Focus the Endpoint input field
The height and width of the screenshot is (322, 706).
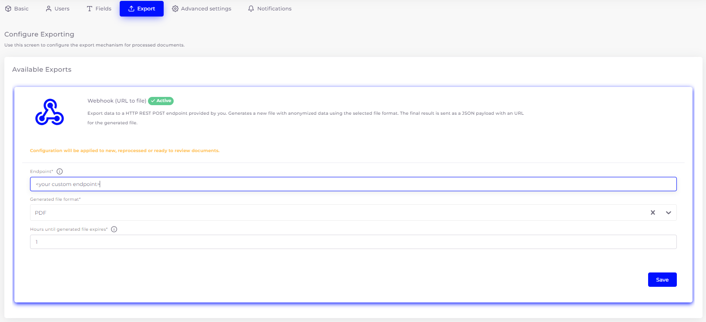point(353,184)
